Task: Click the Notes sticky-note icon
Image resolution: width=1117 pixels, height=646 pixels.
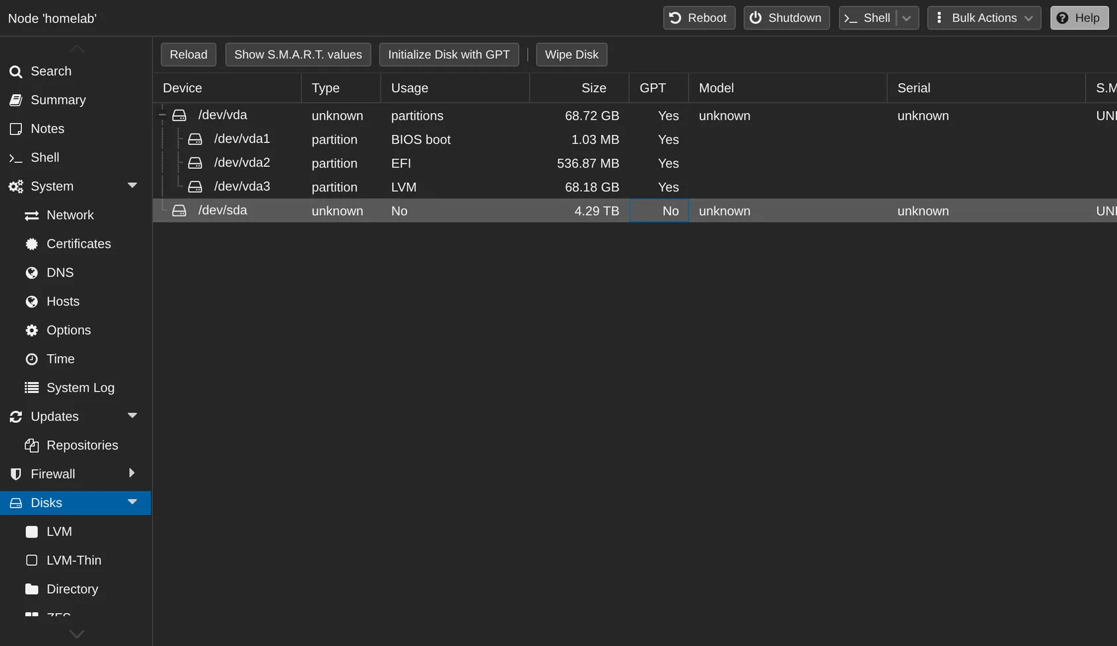Action: click(16, 129)
